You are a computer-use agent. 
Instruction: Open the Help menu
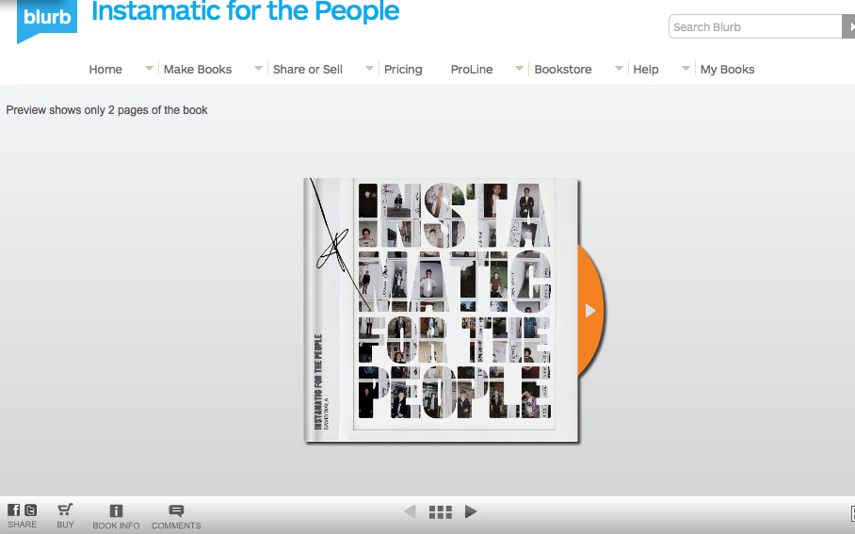coord(646,70)
